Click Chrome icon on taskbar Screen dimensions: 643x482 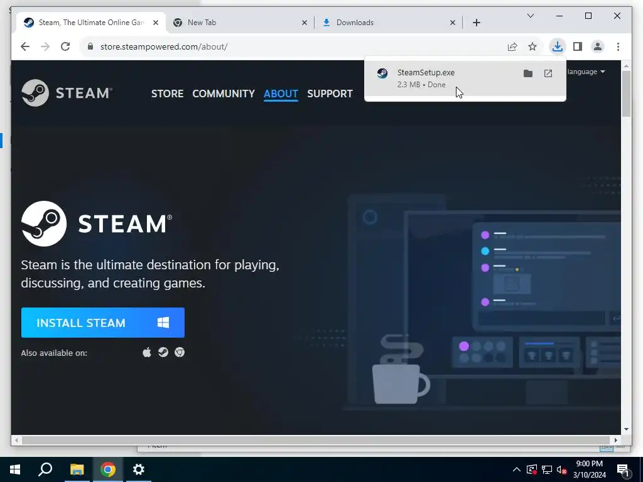108,469
